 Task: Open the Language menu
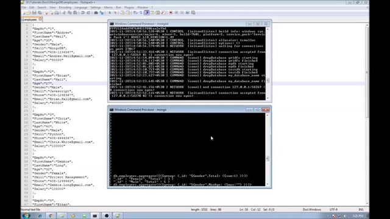click(81, 7)
